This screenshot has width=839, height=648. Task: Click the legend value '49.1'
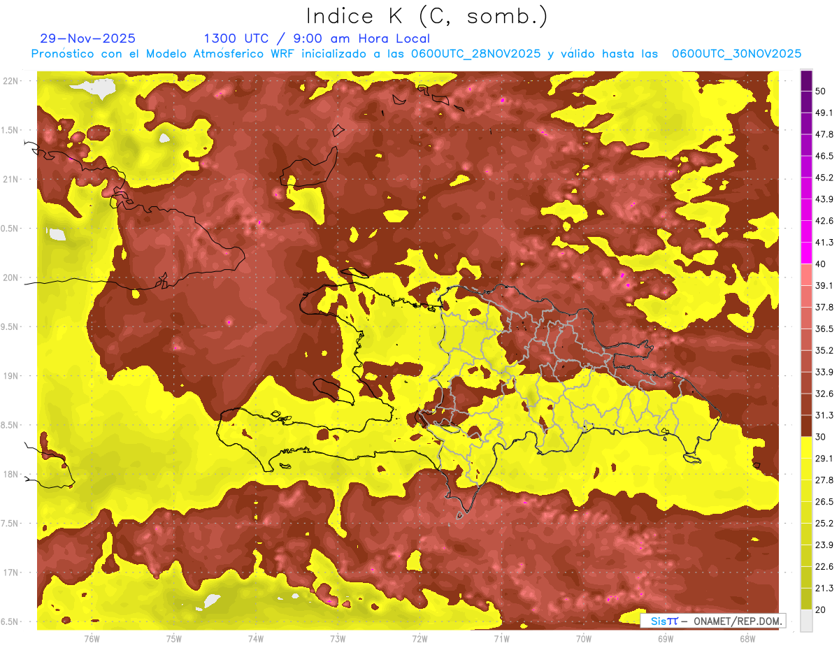pyautogui.click(x=824, y=113)
